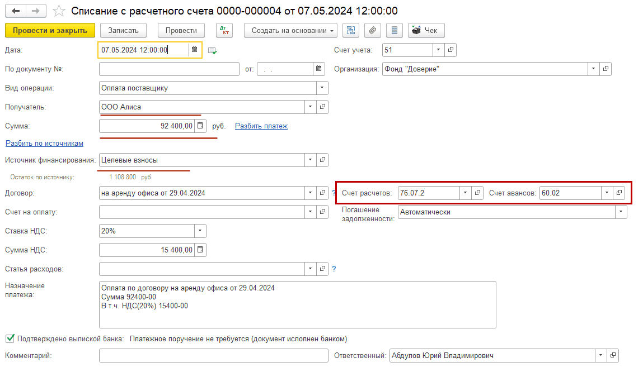Click the Сумма НДС field showing 15 400,00
This screenshot has width=643, height=372.
pos(147,250)
